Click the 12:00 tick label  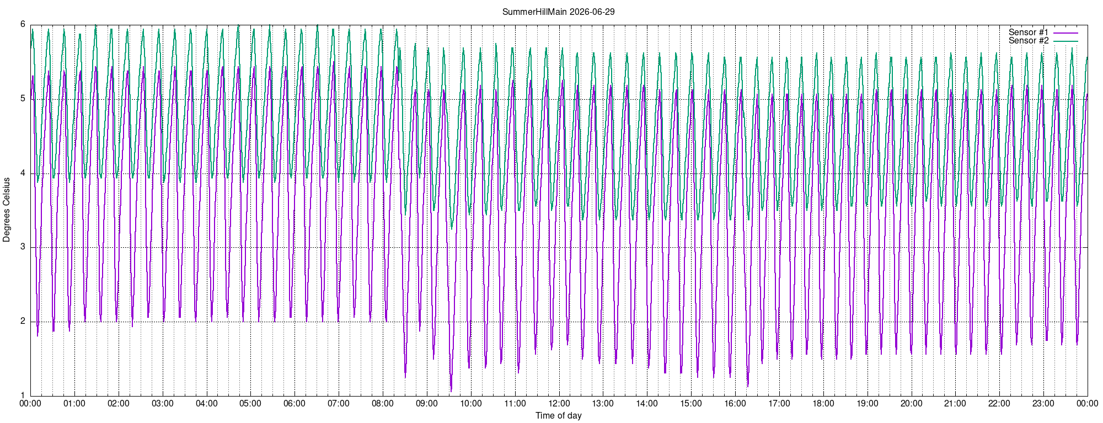559,404
